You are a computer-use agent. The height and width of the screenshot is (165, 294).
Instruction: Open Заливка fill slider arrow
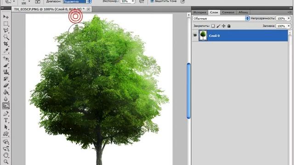pyautogui.click(x=289, y=26)
